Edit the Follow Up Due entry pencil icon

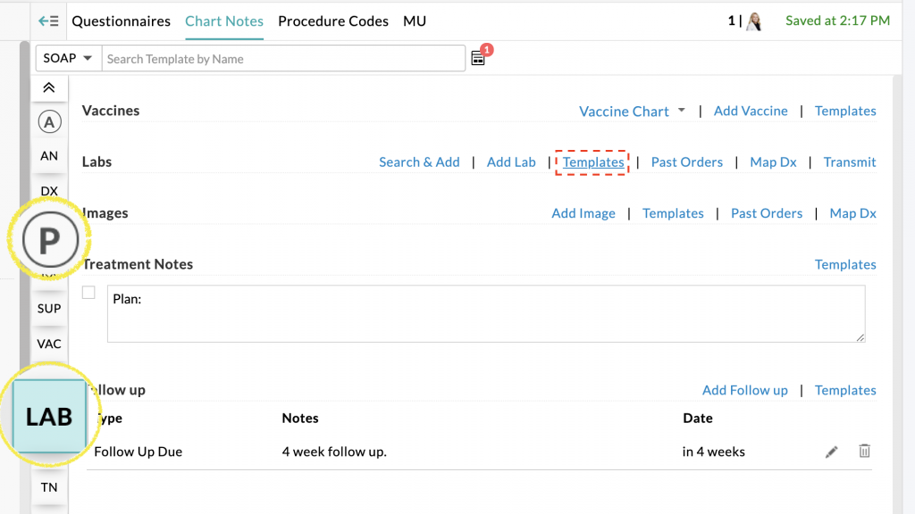point(831,452)
